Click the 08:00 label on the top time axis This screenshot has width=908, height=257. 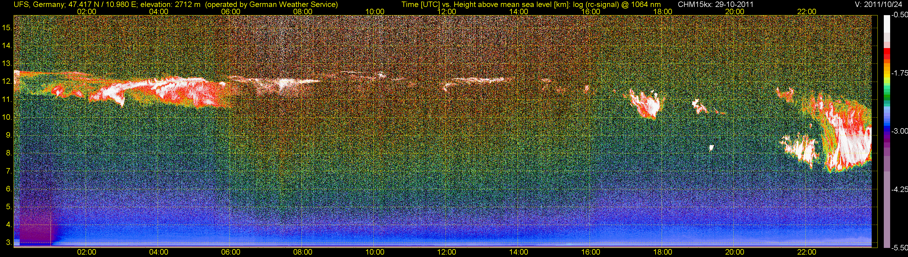[x=302, y=11]
